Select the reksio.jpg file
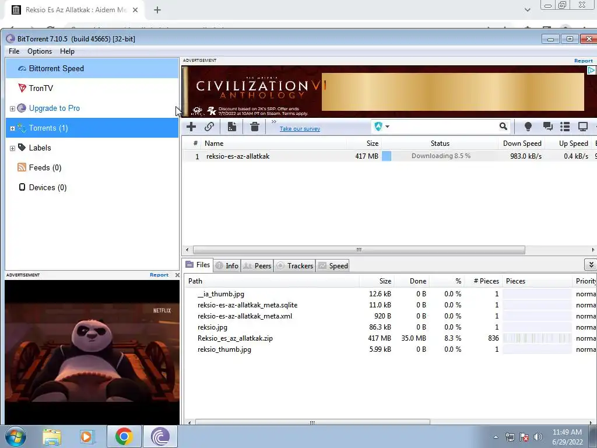Screen dimensions: 597x448 (390, 327)
